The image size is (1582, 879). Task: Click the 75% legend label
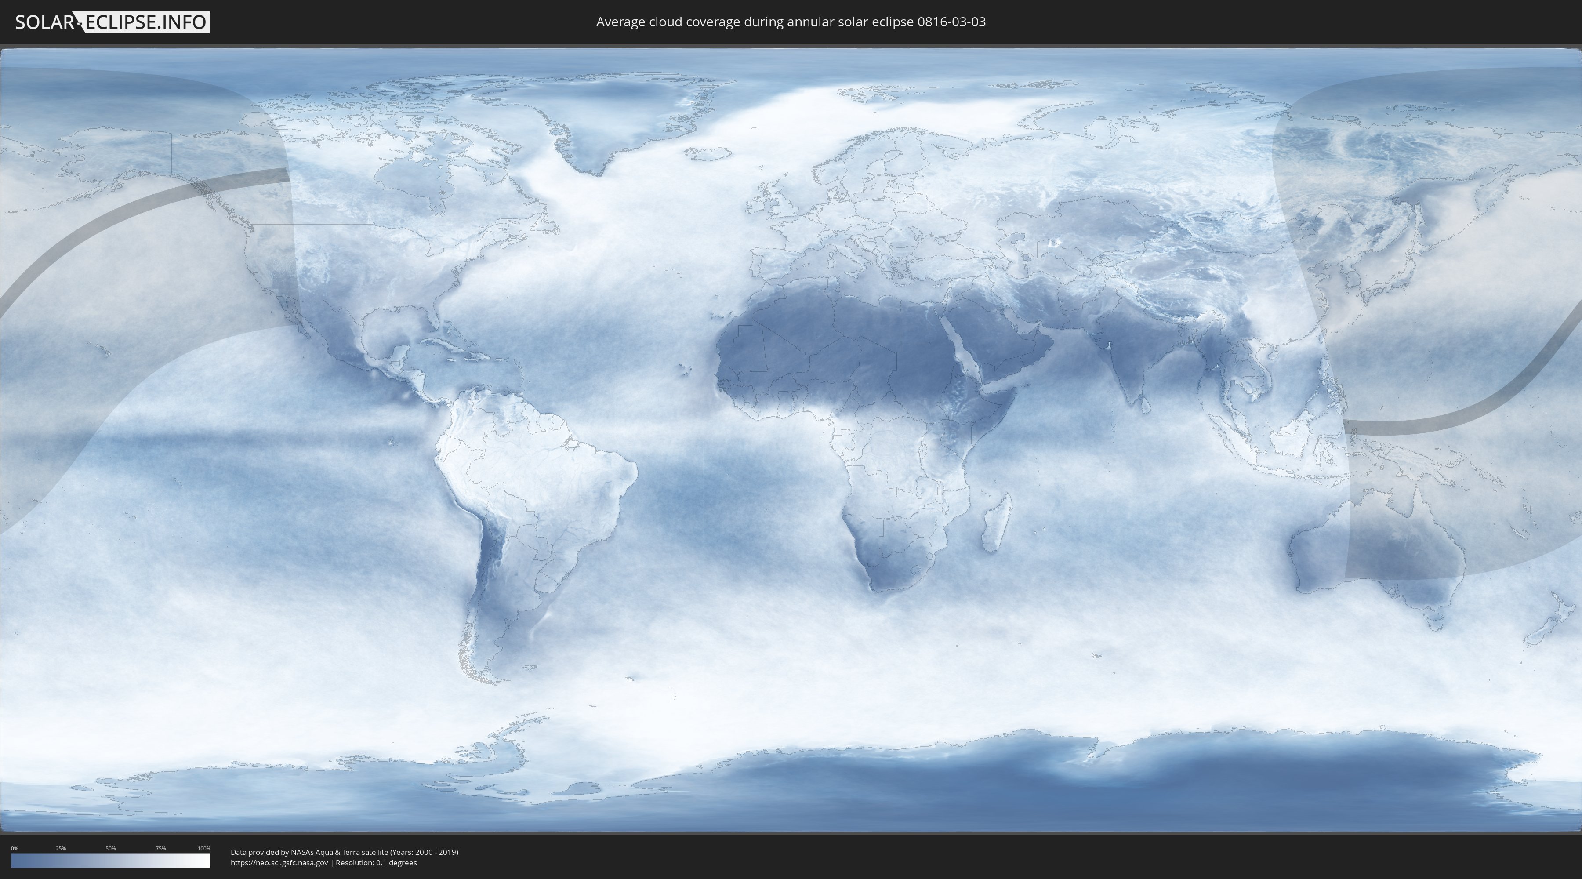[160, 848]
